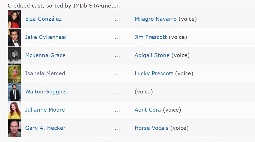Image resolution: width=255 pixels, height=142 pixels.
Task: Visit Julianne Moore's name link
Action: click(45, 110)
